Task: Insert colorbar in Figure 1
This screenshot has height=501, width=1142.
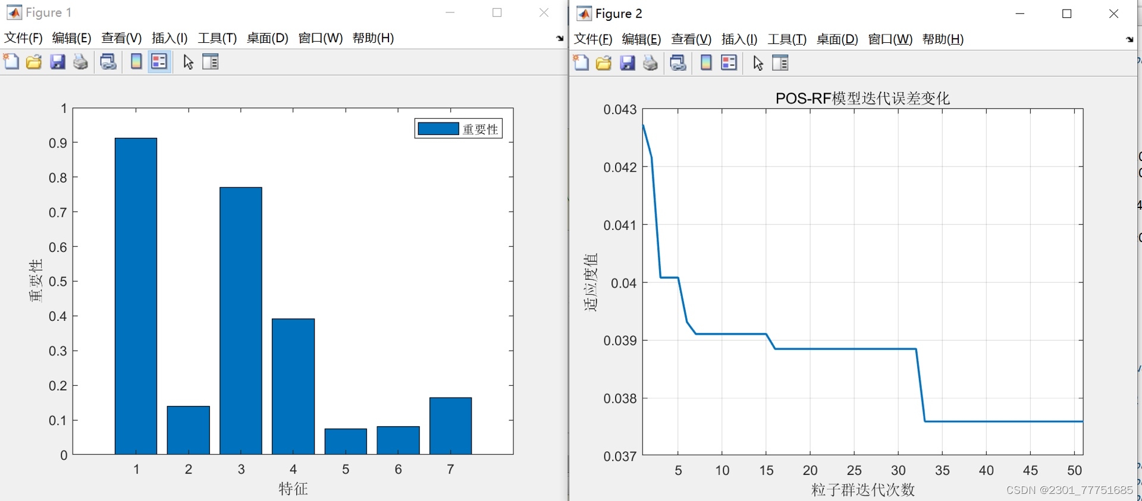Action: (136, 62)
